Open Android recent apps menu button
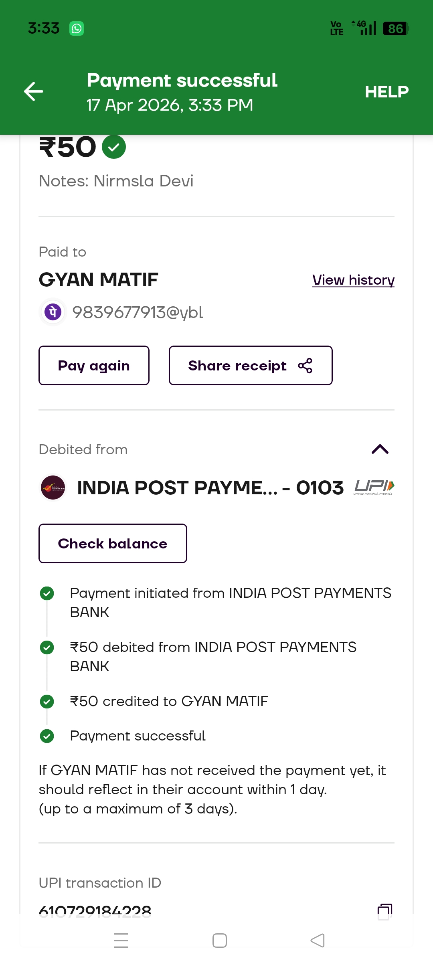Screen dimensions: 433x967 121,941
